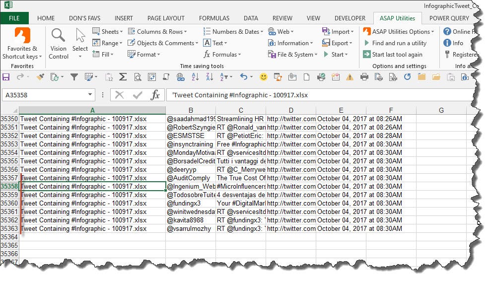Expand Columns & Rows dropdown
Screen dimensions: 492x281
157,31
